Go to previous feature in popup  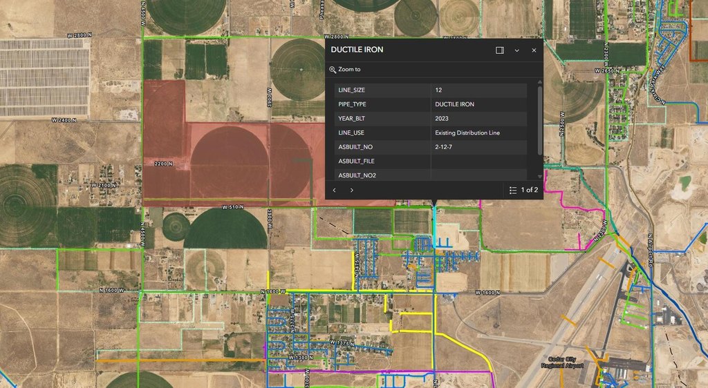(334, 190)
